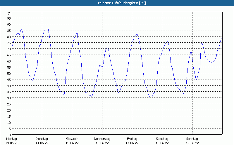Image resolution: width=234 pixels, height=146 pixels.
Task: Click the 'Mittwoch' day label
Action: [72, 139]
